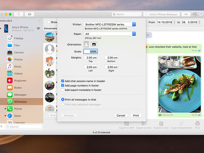This screenshot has width=204, height=153.
Task: Open help question mark icon
Action: point(201,14)
